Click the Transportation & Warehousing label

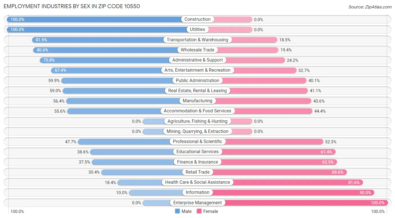tap(197, 40)
